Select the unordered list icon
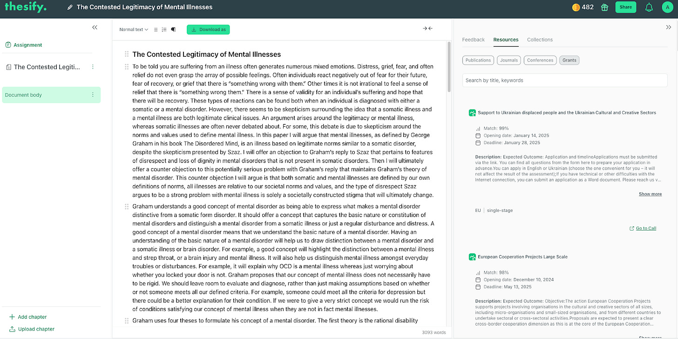 [156, 29]
